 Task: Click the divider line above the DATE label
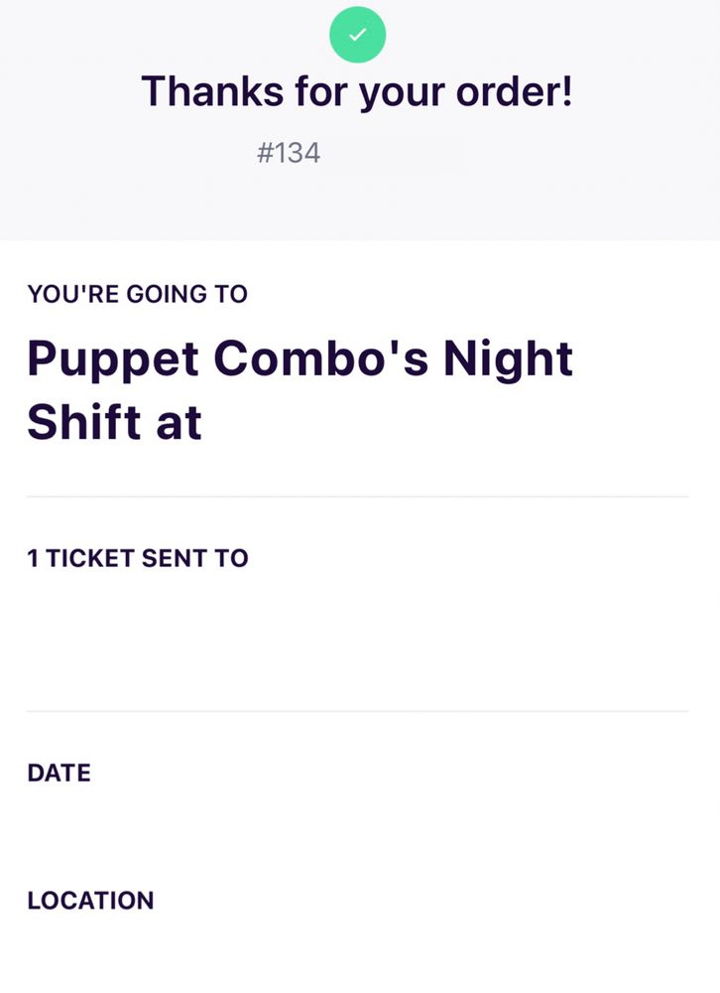pos(357,711)
